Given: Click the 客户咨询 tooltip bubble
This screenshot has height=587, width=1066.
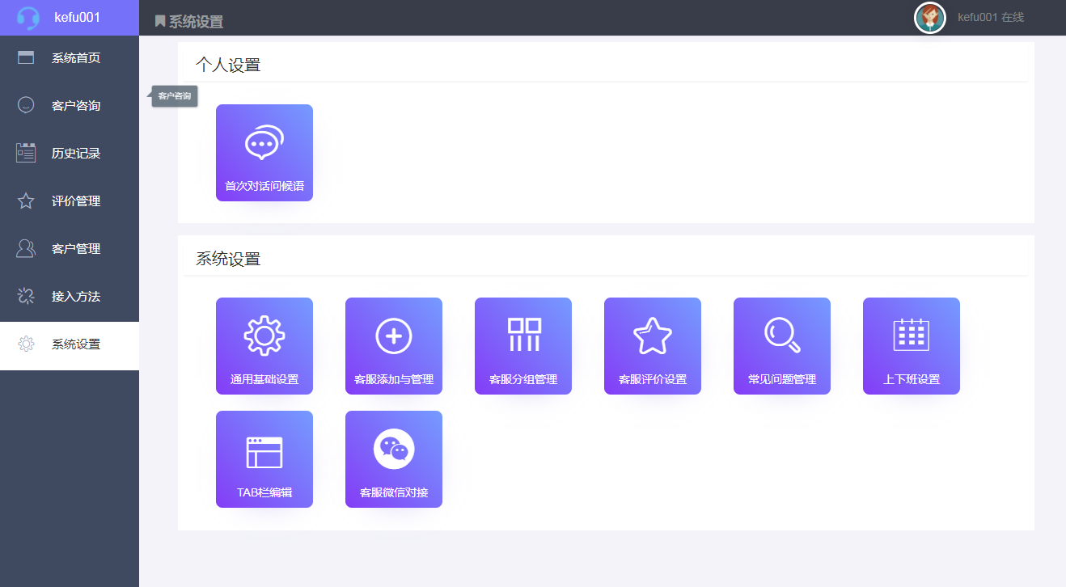Looking at the screenshot, I should (175, 96).
